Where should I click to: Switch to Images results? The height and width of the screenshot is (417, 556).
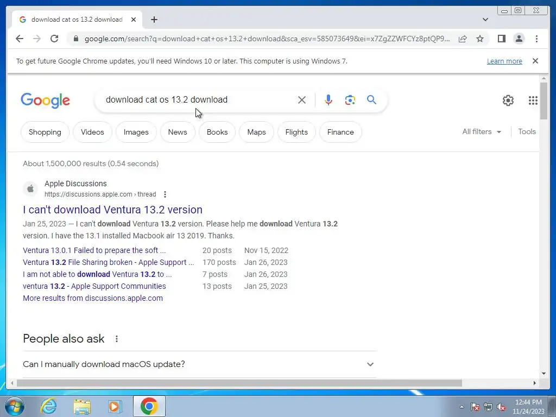coord(136,132)
